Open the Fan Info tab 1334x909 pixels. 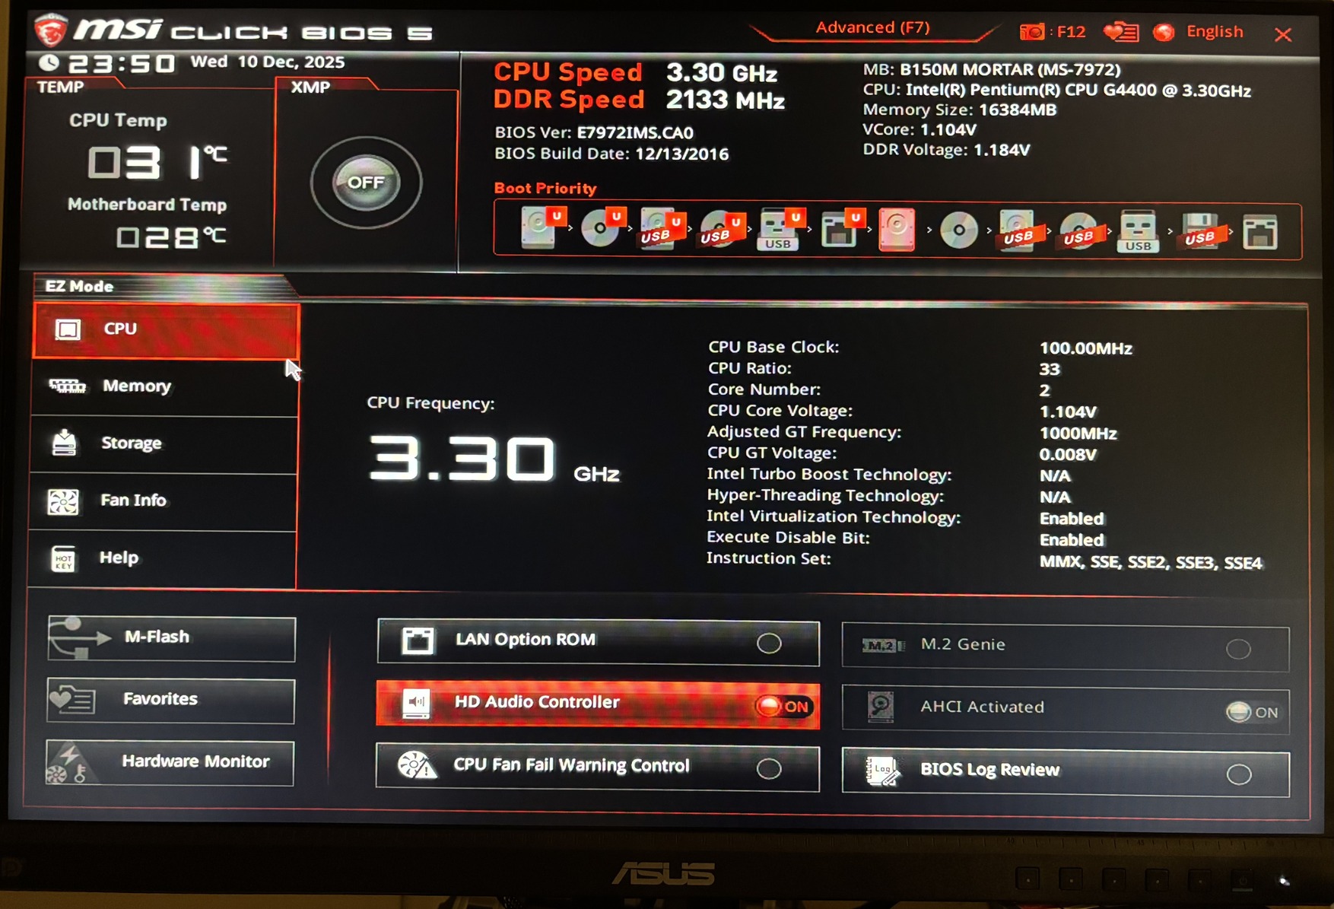(x=163, y=502)
